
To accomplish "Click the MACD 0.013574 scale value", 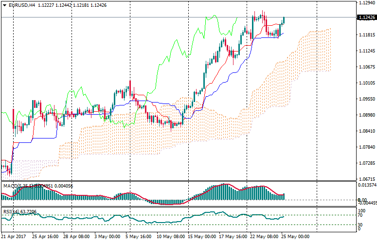I will click(x=366, y=185).
